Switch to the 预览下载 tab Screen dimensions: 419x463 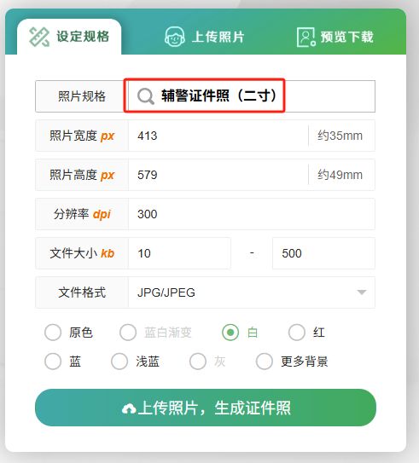point(335,38)
